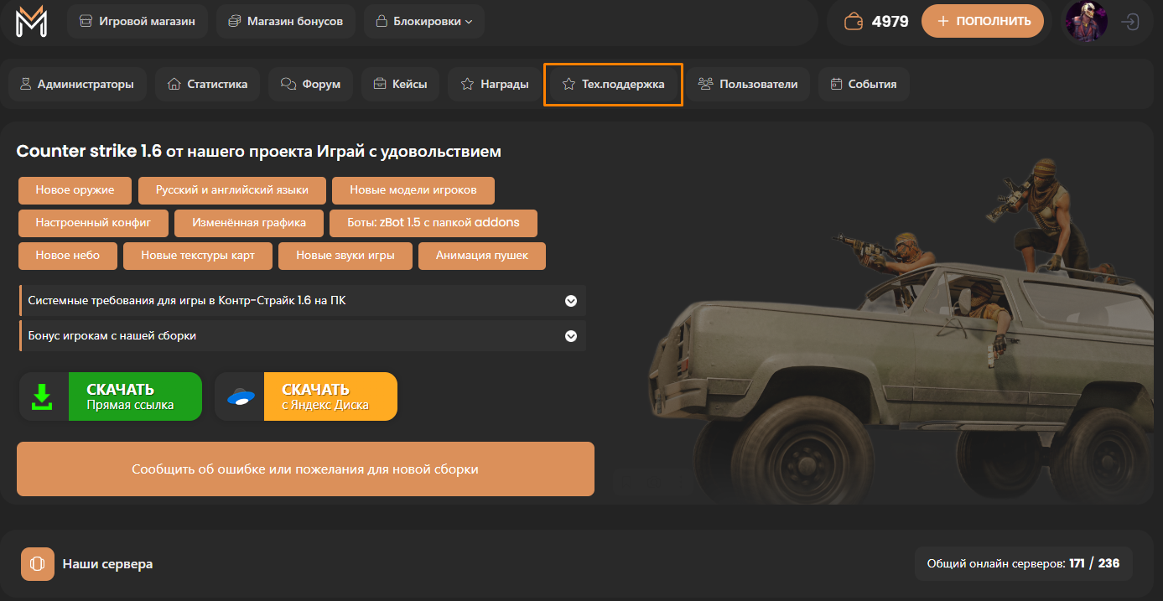The height and width of the screenshot is (601, 1163).
Task: Click Сообщить об ошибке button
Action: (305, 469)
